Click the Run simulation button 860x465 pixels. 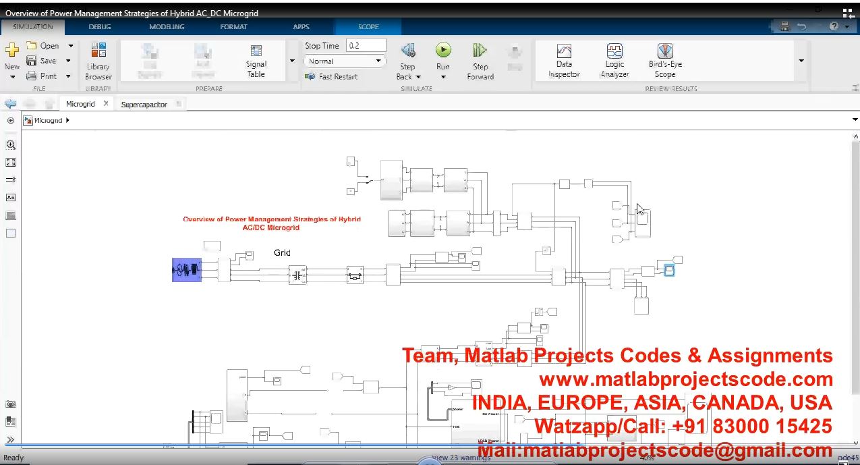pyautogui.click(x=443, y=51)
